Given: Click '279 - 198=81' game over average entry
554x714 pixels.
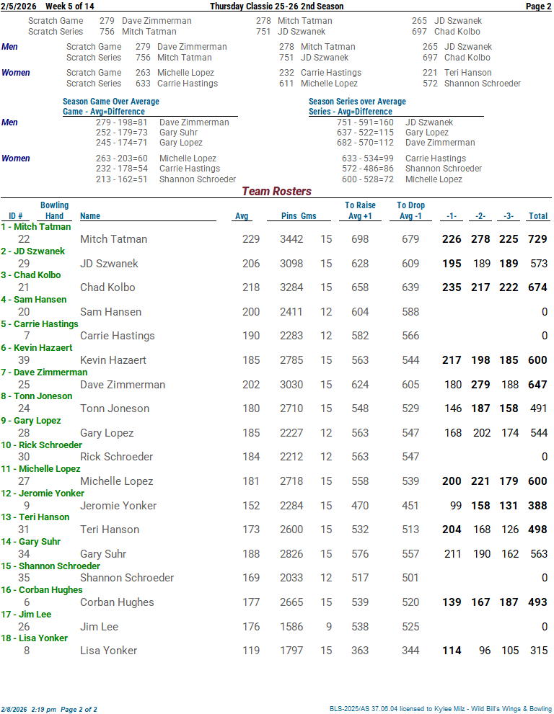Looking at the screenshot, I should [x=121, y=122].
